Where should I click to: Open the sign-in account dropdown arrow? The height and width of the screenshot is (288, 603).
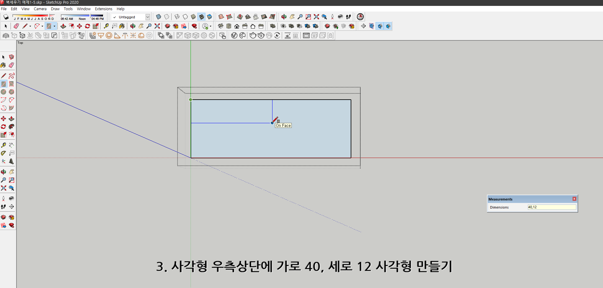[210, 26]
